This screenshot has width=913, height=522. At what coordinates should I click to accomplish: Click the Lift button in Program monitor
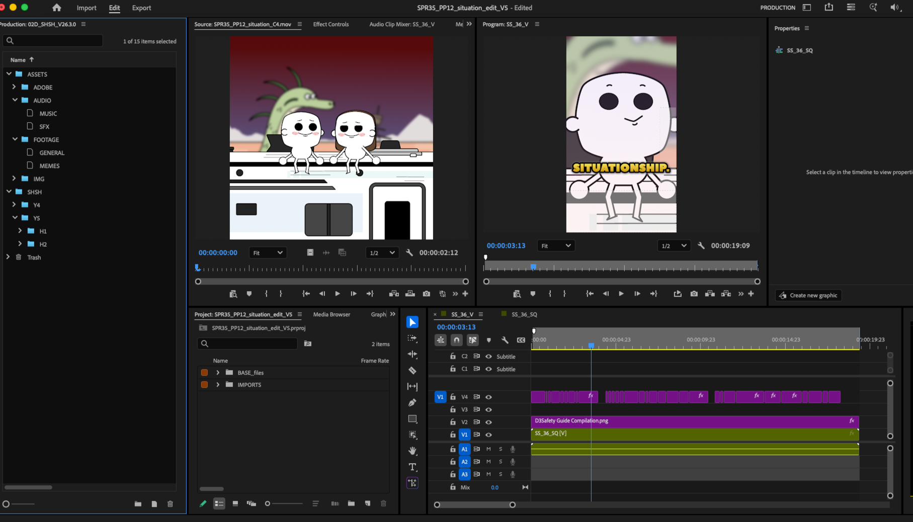click(710, 294)
